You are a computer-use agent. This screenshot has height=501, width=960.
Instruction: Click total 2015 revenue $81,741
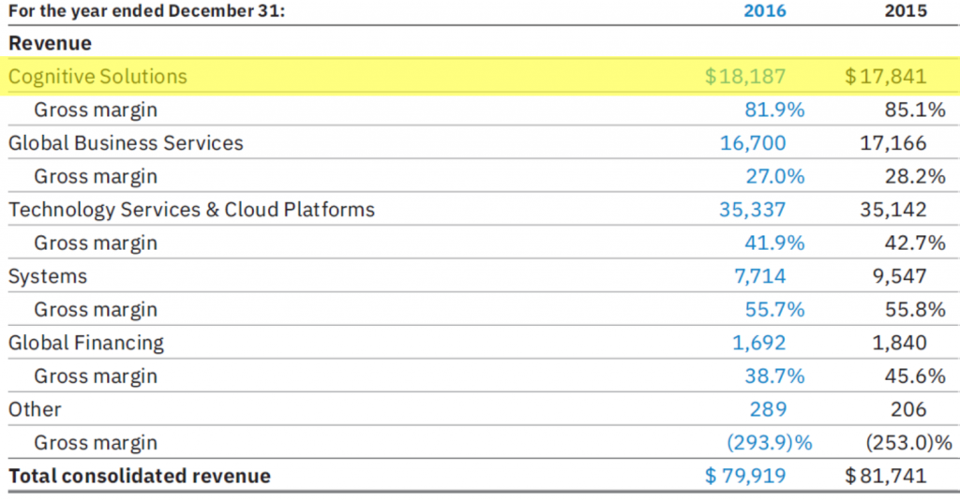[x=886, y=476]
